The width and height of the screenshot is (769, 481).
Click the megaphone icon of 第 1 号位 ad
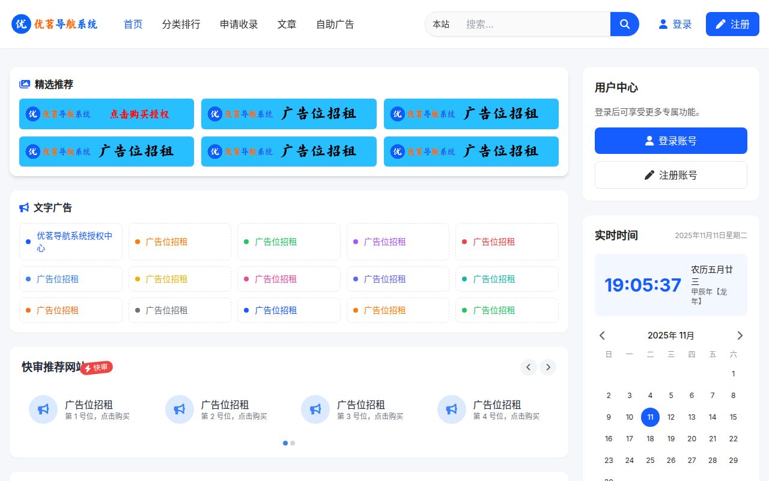pyautogui.click(x=43, y=409)
